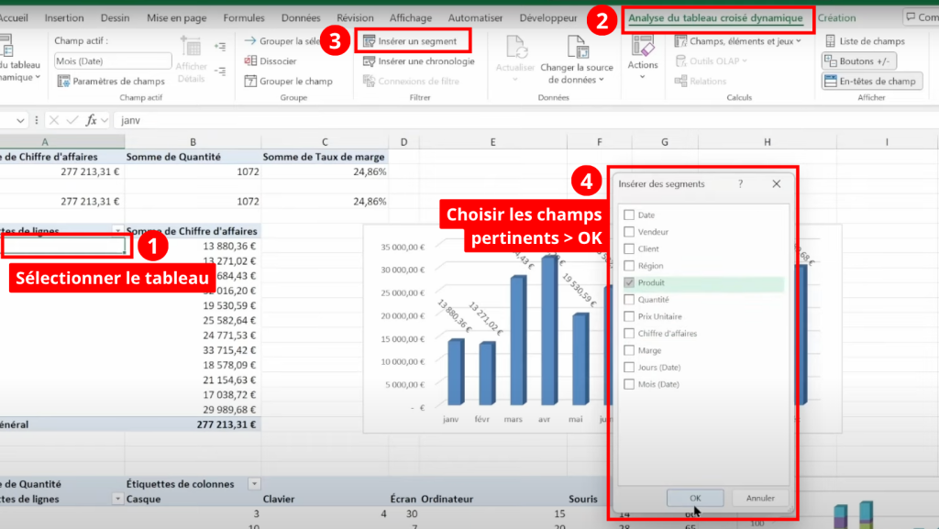This screenshot has height=529, width=939.
Task: Close the Insérer des segments dialog
Action: point(776,183)
